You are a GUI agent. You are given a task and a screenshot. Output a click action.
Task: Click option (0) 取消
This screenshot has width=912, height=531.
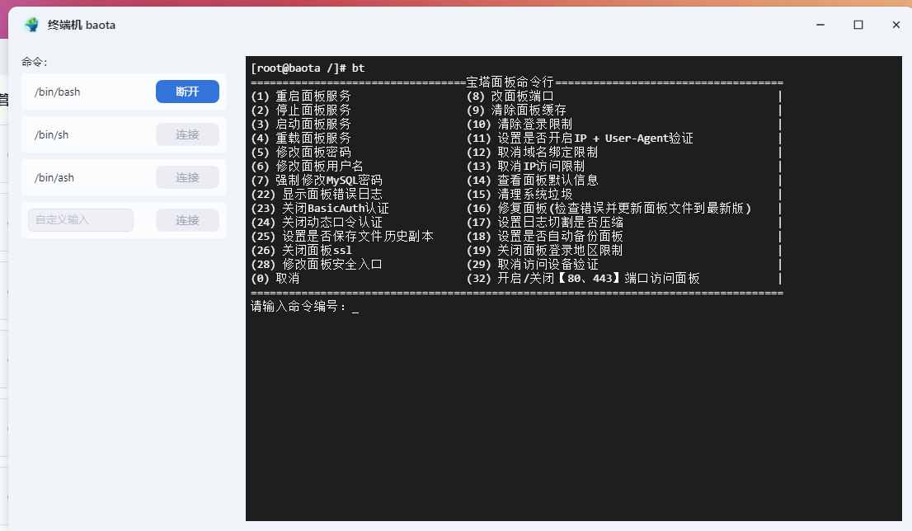pos(275,279)
